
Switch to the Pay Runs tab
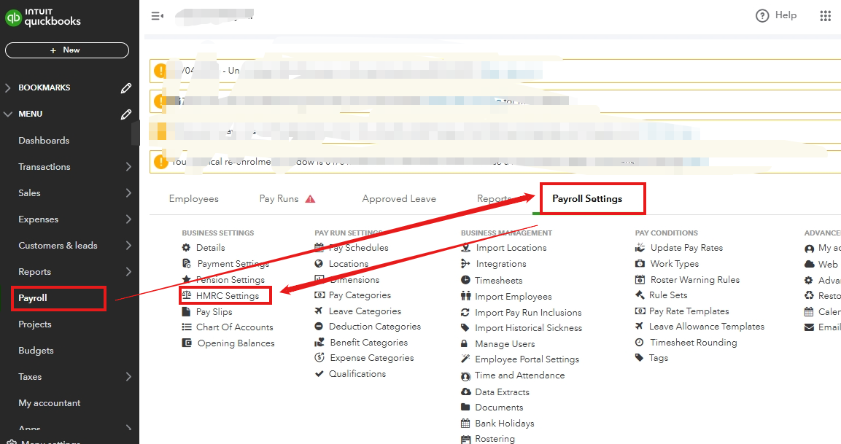click(x=279, y=199)
